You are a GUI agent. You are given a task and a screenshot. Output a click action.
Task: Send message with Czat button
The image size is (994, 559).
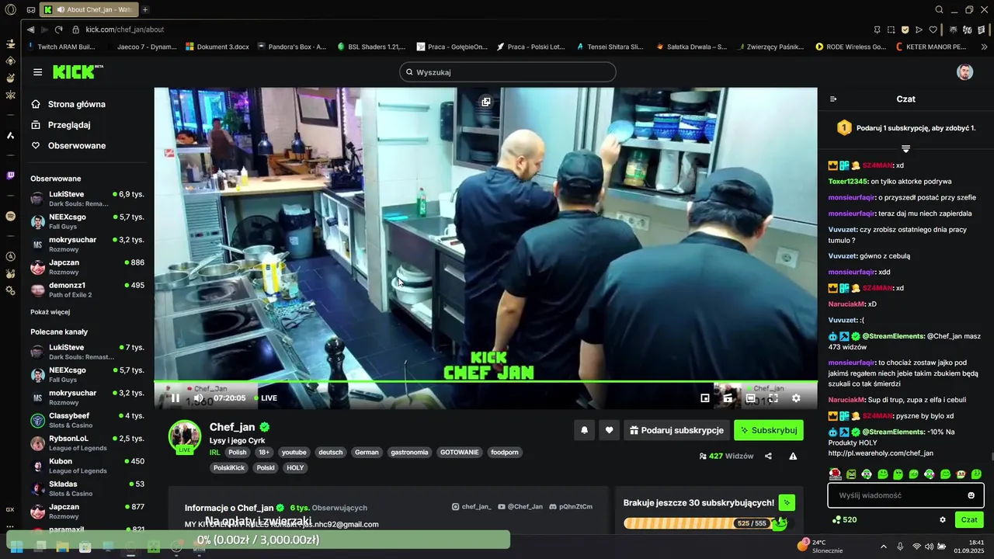[x=969, y=519]
